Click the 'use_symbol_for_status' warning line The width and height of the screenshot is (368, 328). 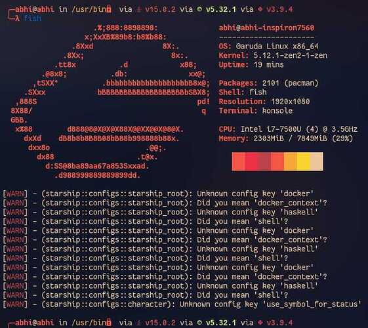(182, 304)
